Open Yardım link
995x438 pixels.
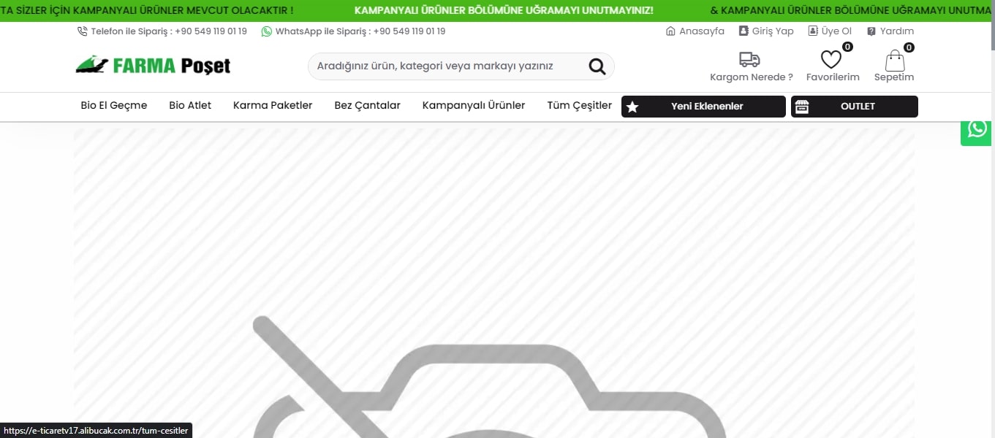pos(897,31)
